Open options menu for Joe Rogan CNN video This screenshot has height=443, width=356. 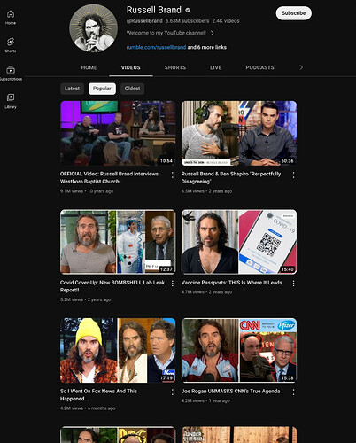pos(293,392)
